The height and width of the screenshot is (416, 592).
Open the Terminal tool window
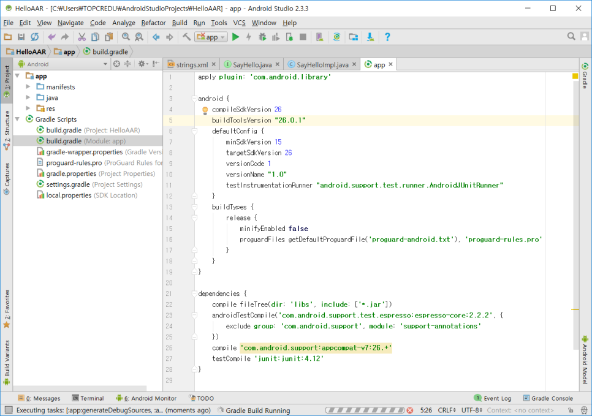coord(88,398)
